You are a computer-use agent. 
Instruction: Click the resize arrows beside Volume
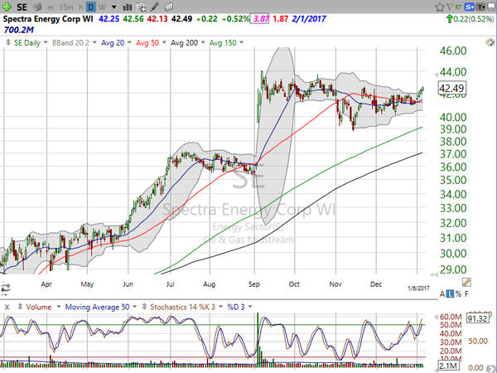(x=20, y=307)
